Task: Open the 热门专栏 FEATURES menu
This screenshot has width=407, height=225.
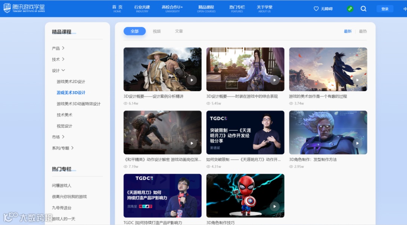Action: [x=237, y=9]
